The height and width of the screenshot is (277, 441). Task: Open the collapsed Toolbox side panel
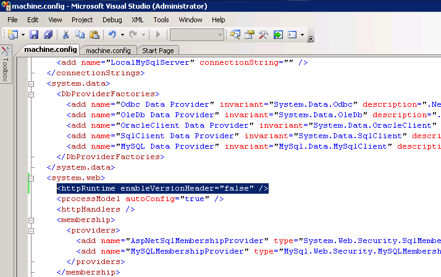tap(6, 64)
